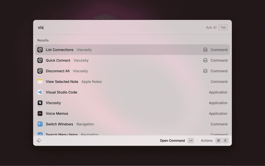Focus the search field containing 'vis'
This screenshot has width=265, height=166.
point(116,27)
